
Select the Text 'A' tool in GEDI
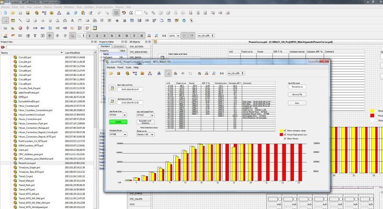pos(72,21)
